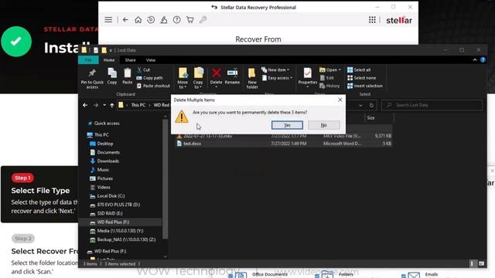Open Pictures in navigation pane
Viewport: 495px width, 278px height.
click(105, 178)
